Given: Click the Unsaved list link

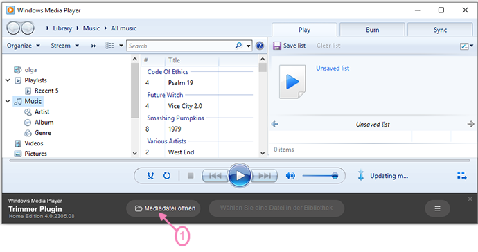Looking at the screenshot, I should 333,69.
